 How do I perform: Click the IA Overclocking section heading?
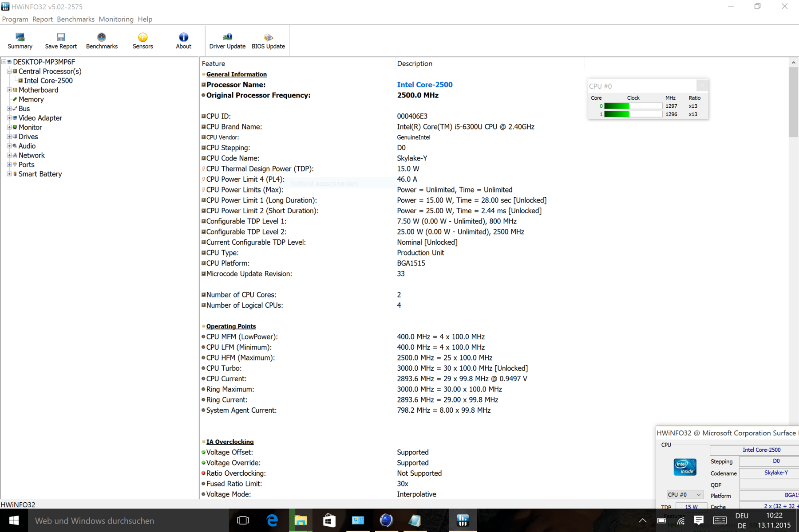(230, 442)
